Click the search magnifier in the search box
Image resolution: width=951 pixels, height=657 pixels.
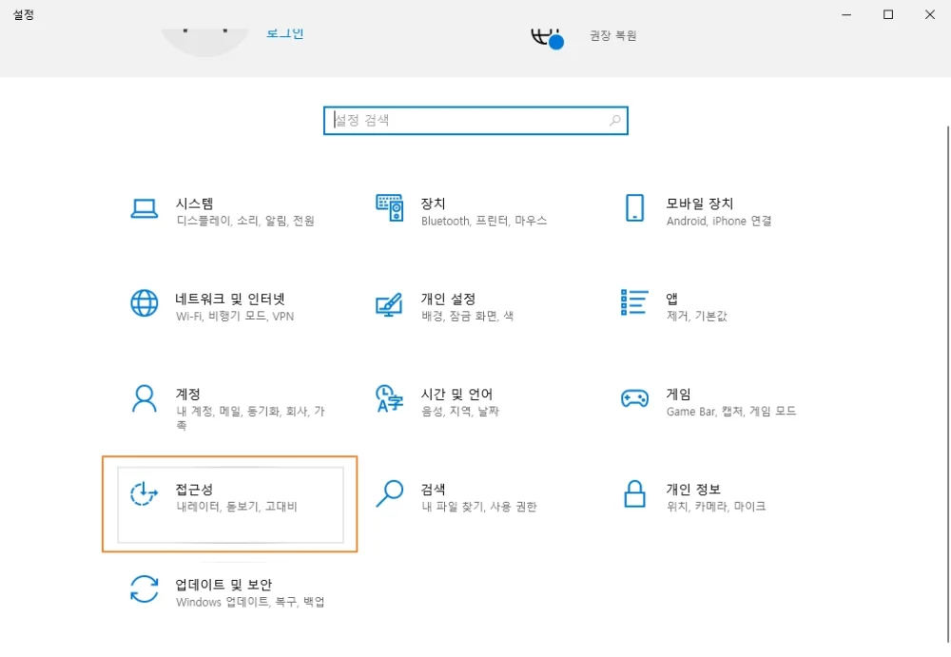614,121
